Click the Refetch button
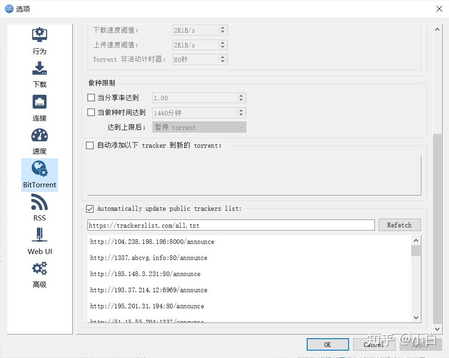The height and width of the screenshot is (358, 449). tap(399, 225)
